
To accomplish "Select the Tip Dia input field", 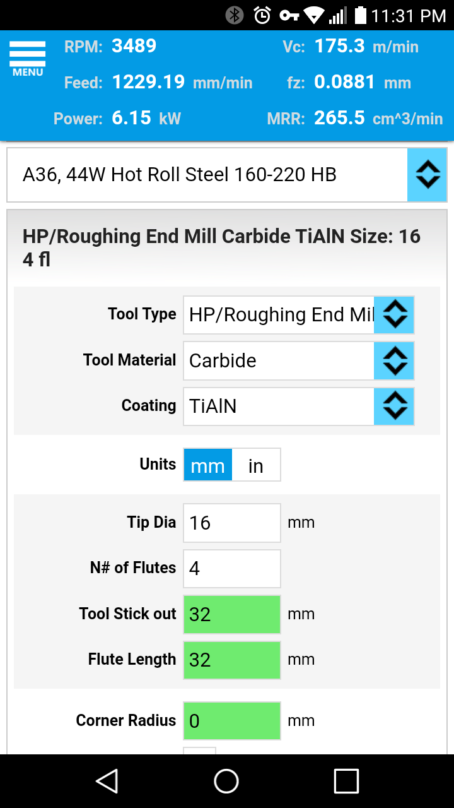I will pos(232,523).
